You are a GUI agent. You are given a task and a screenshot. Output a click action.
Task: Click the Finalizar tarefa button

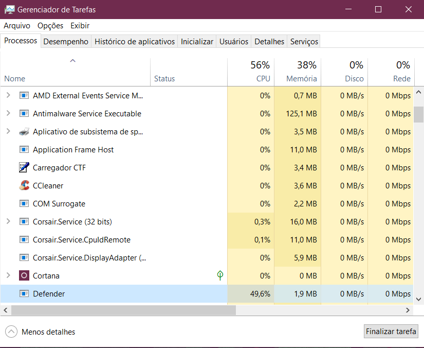coord(391,331)
